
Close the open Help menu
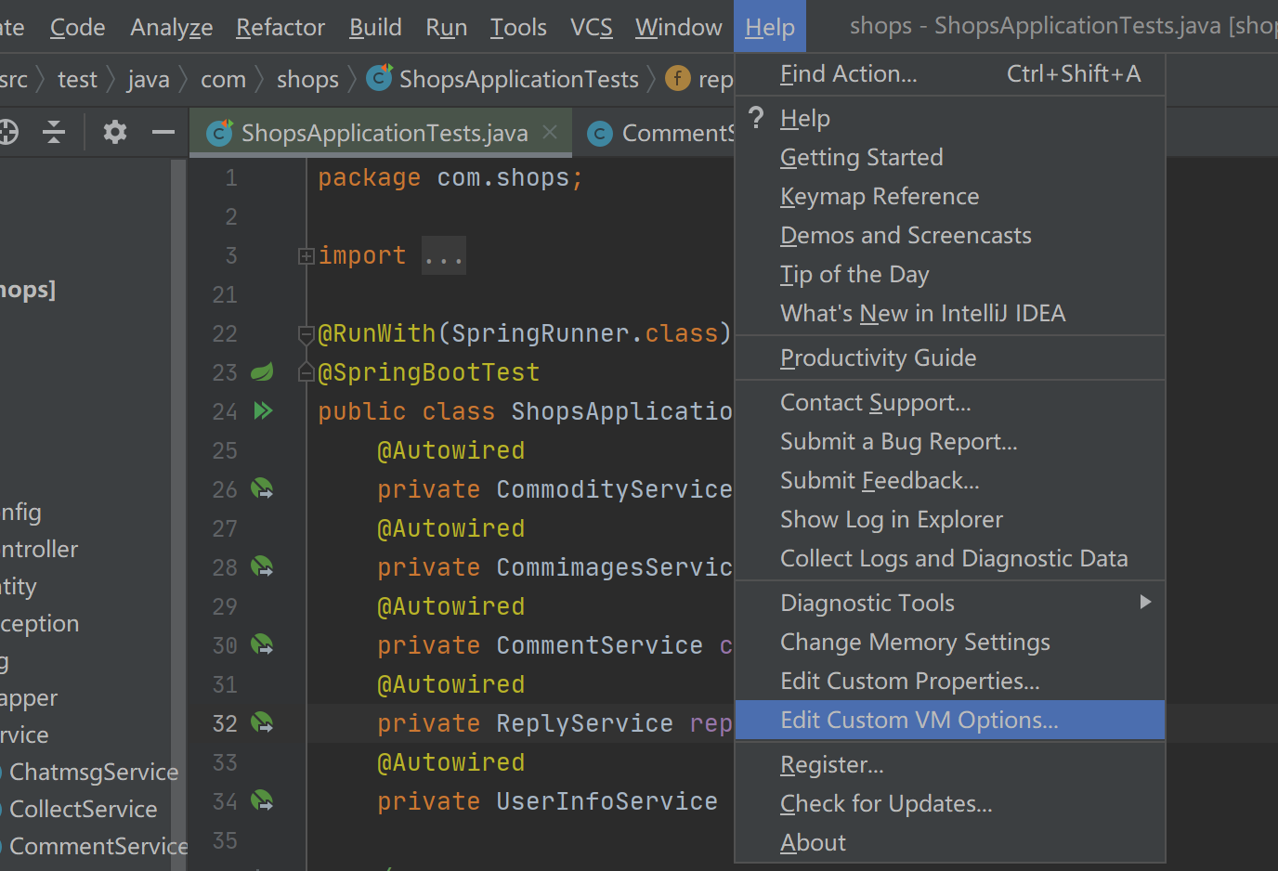click(770, 27)
